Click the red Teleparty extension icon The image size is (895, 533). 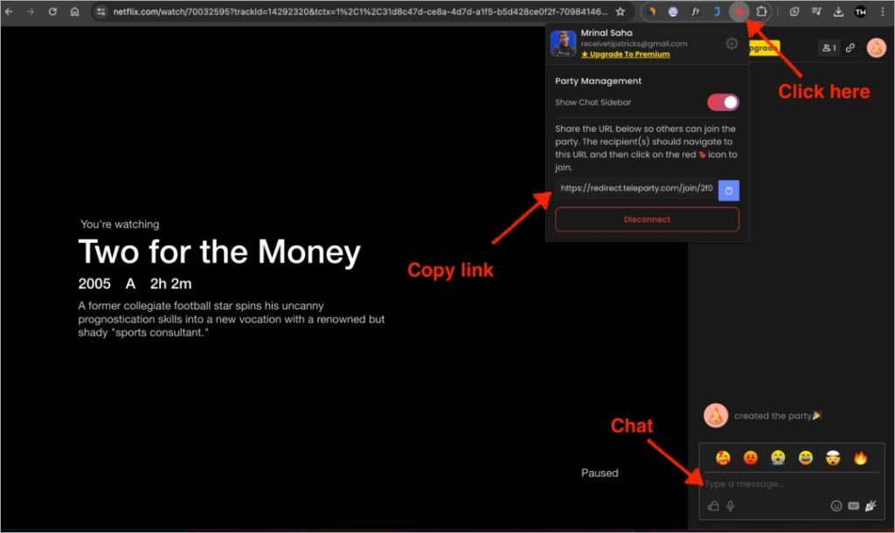click(x=739, y=11)
